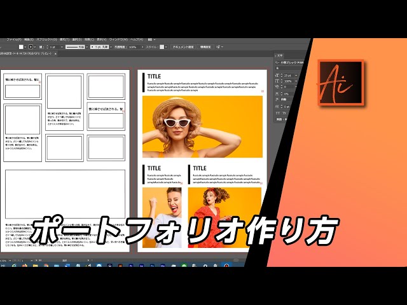Click the stroke color swatch in the control bar
Viewport: 407px width, 305px height.
[31, 47]
